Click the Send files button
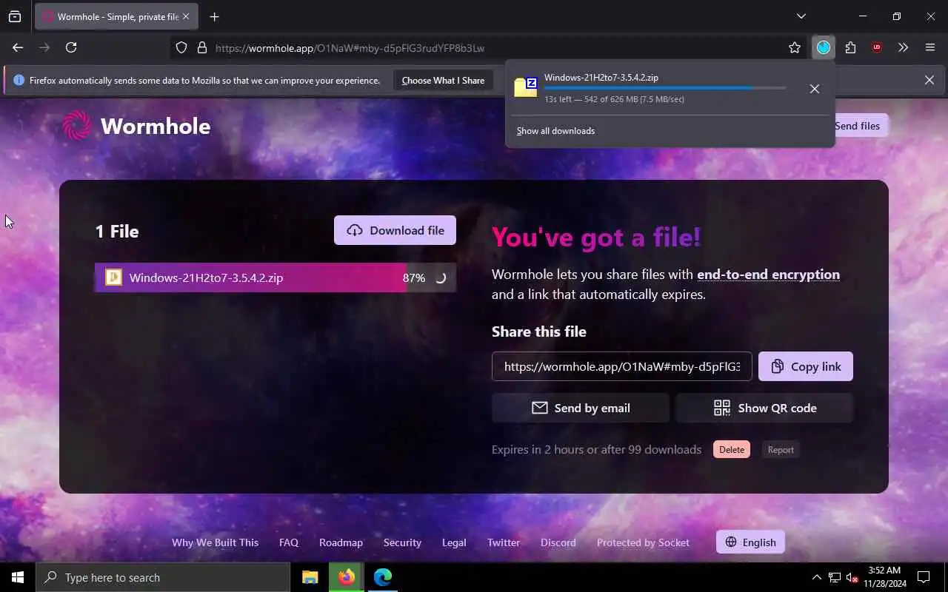The image size is (948, 592). pos(857,126)
